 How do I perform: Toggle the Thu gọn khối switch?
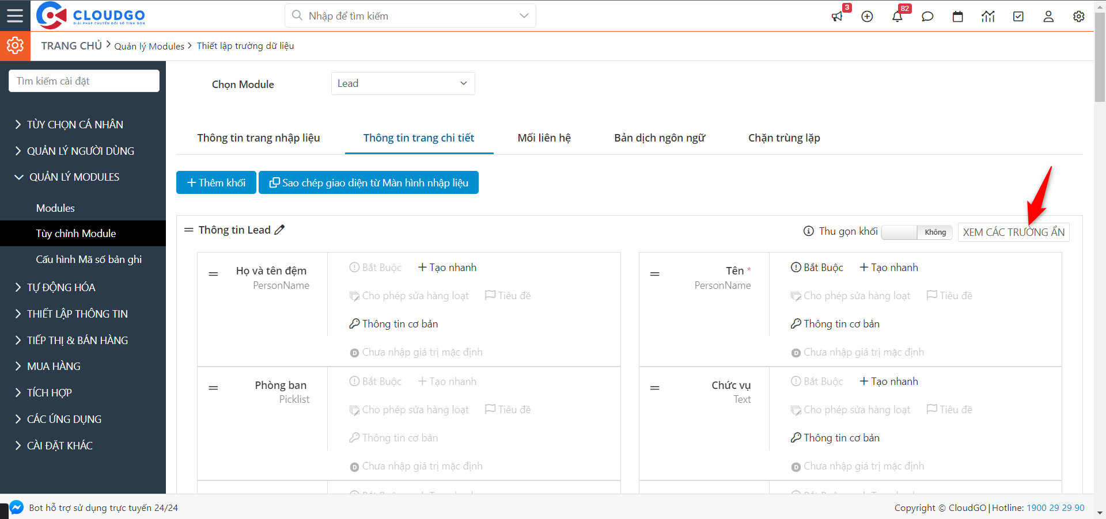click(916, 232)
